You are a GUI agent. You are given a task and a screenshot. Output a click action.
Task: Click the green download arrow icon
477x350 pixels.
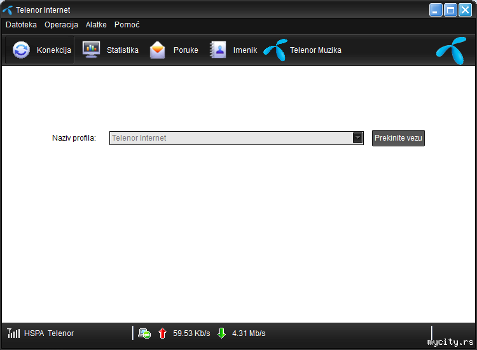(x=222, y=333)
